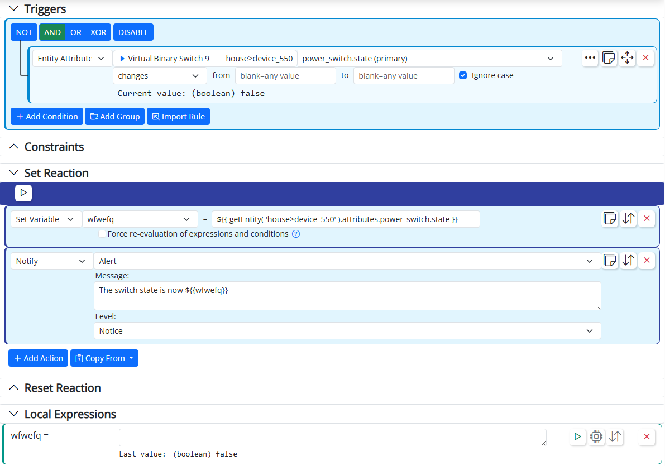Click the Add Action button
This screenshot has width=665, height=466.
coord(38,358)
